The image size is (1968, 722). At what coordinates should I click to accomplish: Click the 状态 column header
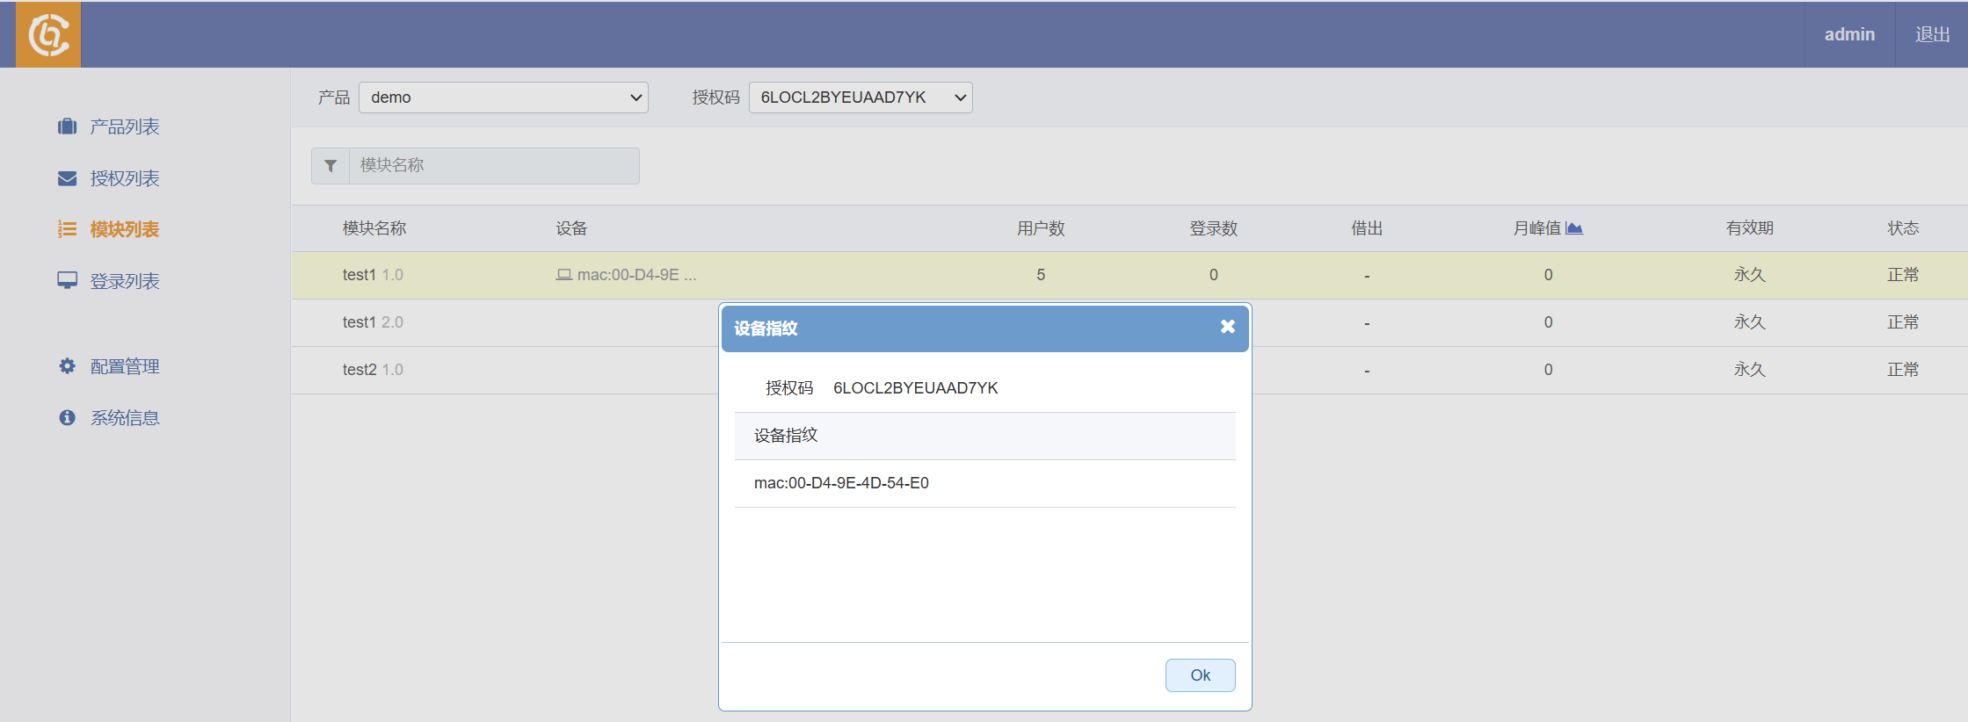click(1903, 228)
